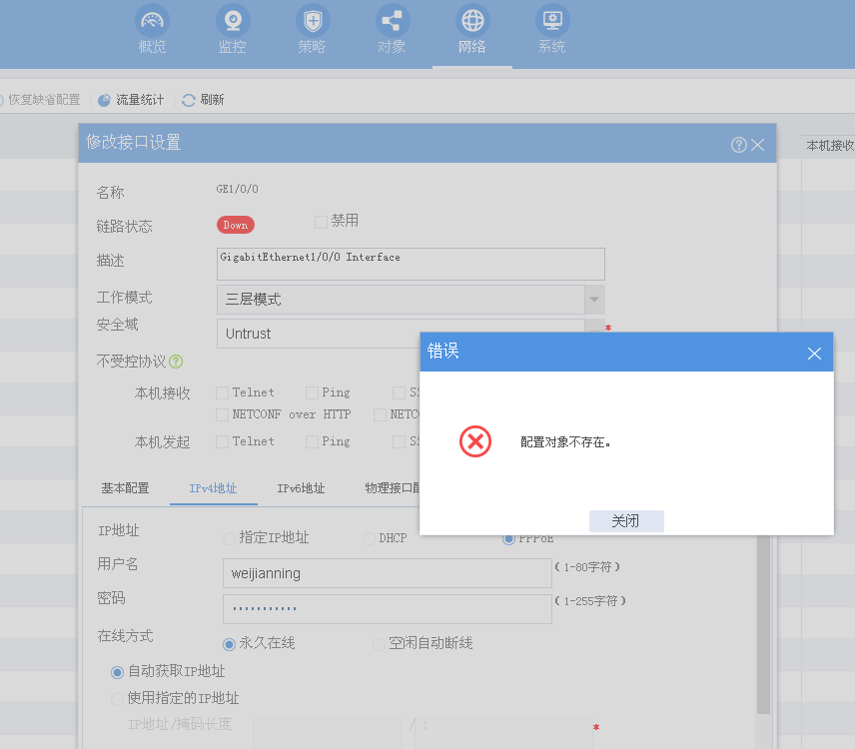Select 空闲自动断线 online mode

click(379, 644)
